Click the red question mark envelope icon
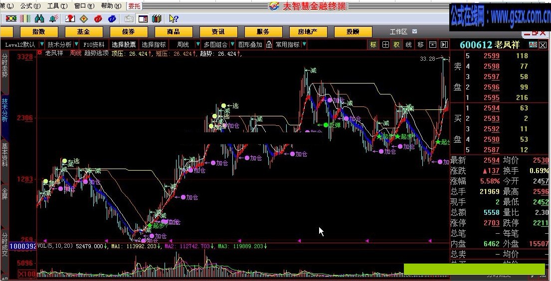This screenshot has width=551, height=281. click(x=70, y=18)
